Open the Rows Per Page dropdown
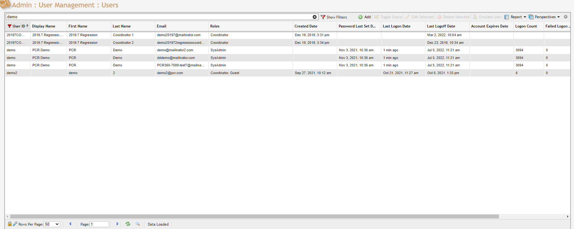 (x=52, y=224)
